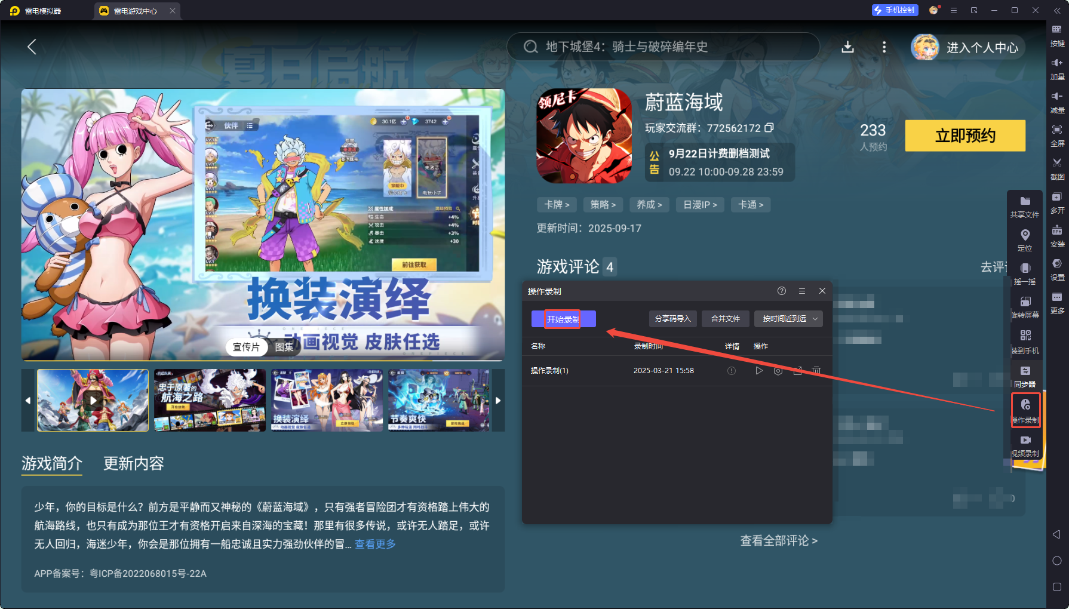Open the 按时间近到远 sort dropdown
The image size is (1069, 609).
(788, 318)
